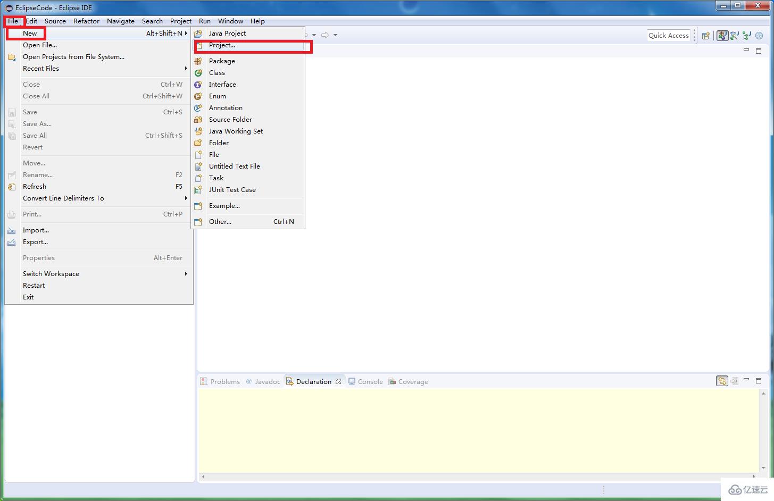
Task: Expand the New submenu arrow
Action: pyautogui.click(x=186, y=33)
